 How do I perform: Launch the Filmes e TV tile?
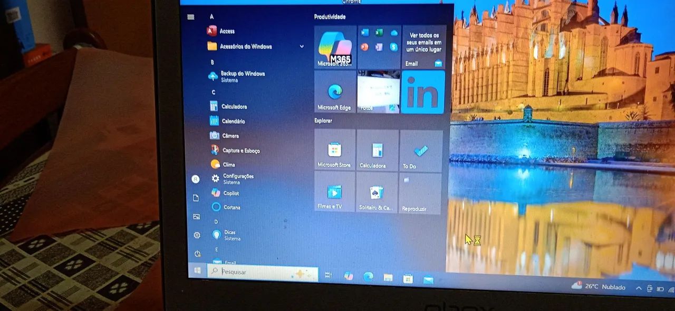click(x=334, y=192)
